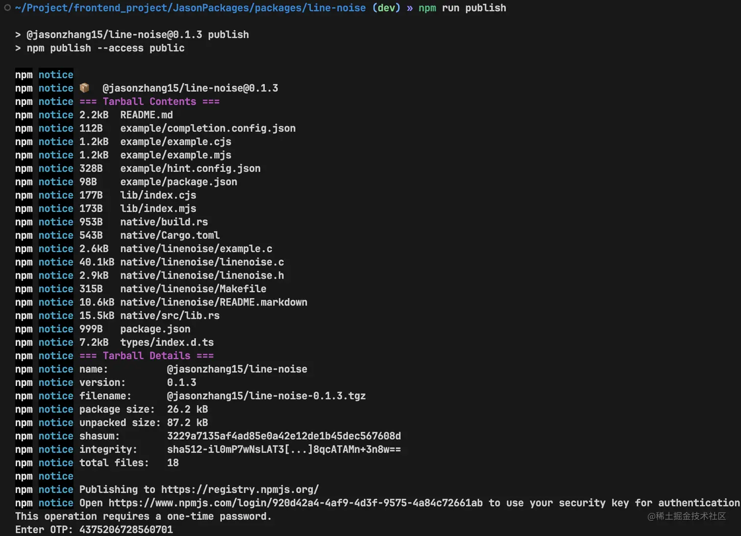Click 'lib/index.mjs' file entry

pos(158,208)
